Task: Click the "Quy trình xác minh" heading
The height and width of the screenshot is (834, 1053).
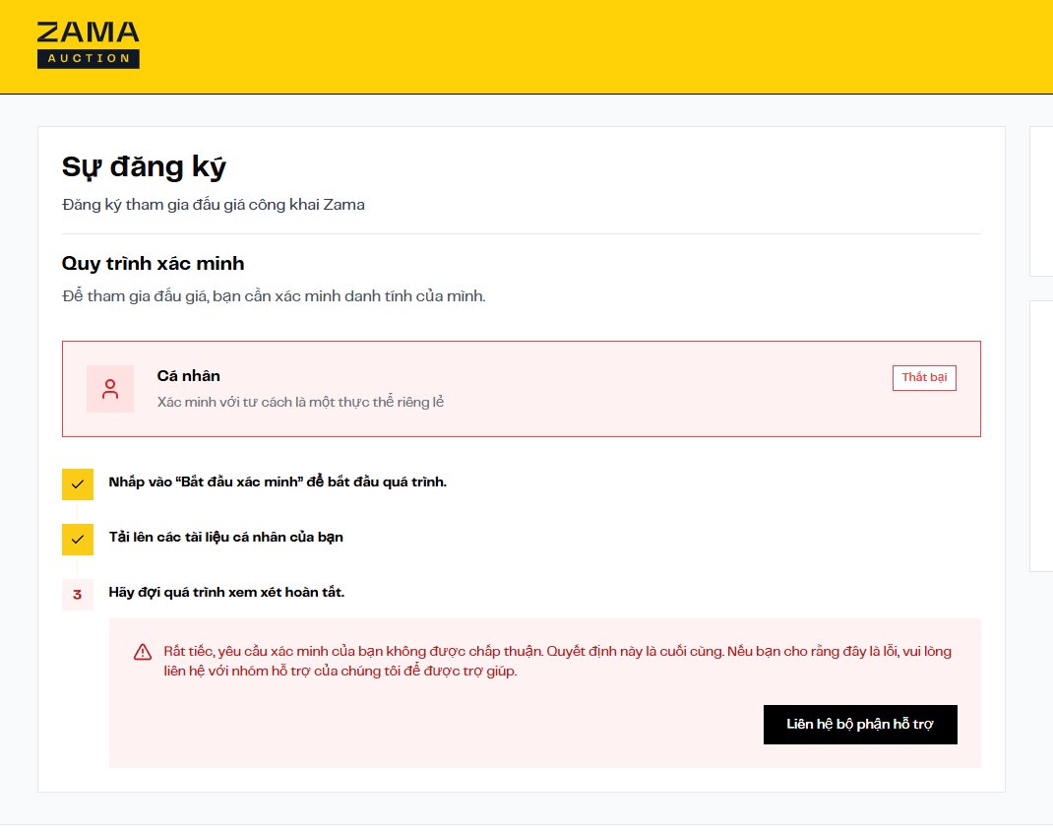Action: point(154,264)
